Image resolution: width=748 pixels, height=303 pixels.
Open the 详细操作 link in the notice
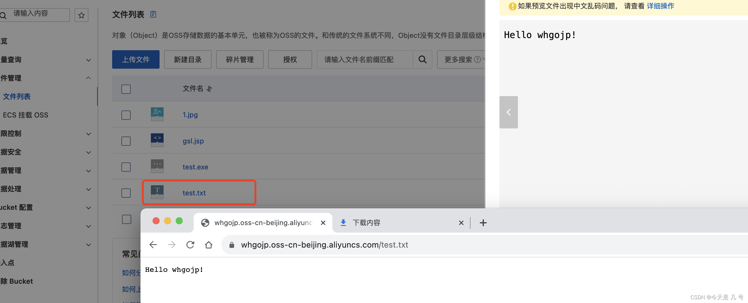pos(660,6)
